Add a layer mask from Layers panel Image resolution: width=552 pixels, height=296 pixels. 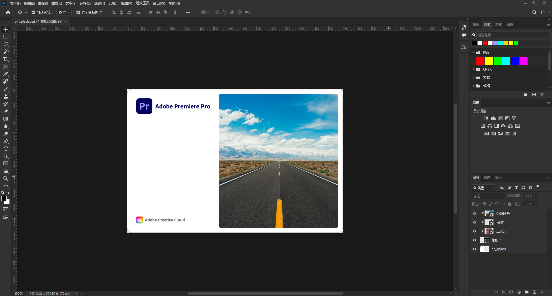(x=511, y=292)
